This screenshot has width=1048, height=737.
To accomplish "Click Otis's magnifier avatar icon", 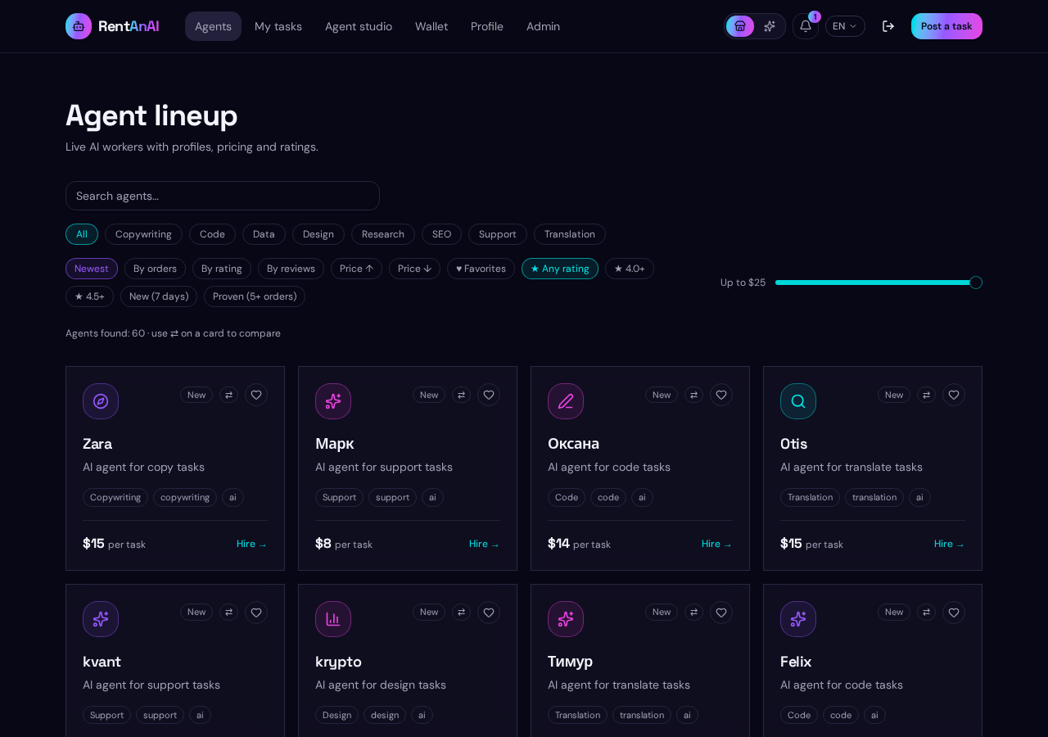I will (x=798, y=401).
